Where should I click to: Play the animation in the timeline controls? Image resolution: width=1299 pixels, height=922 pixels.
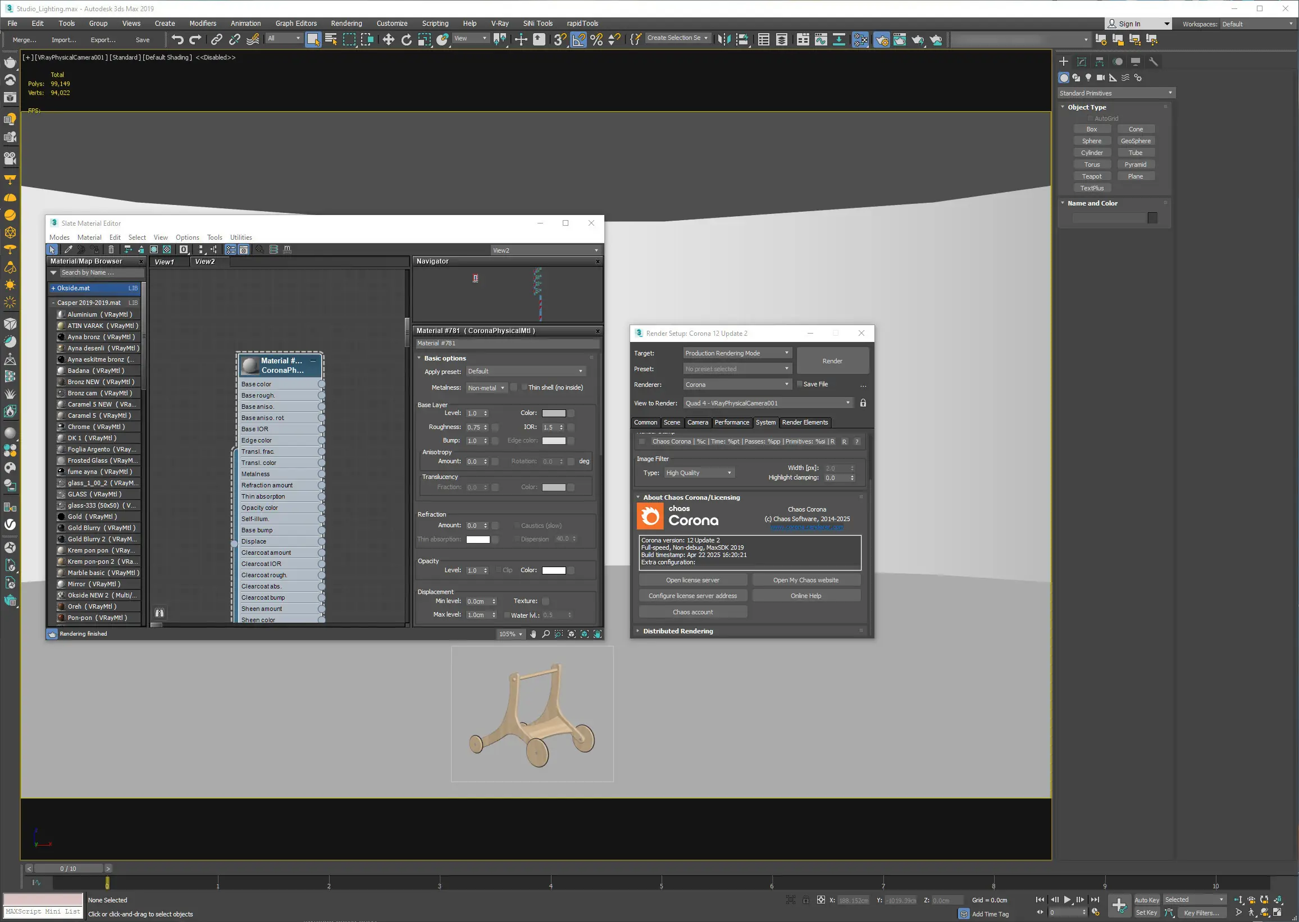(x=1068, y=900)
